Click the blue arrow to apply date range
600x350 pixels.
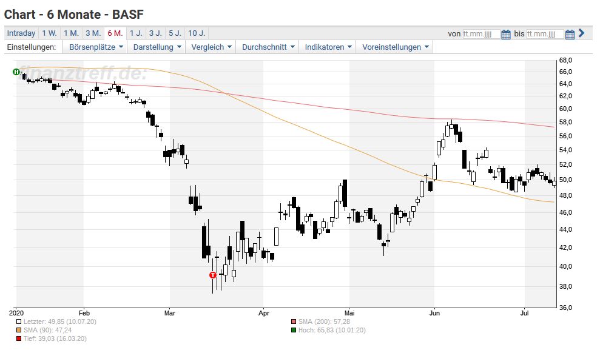tap(582, 33)
